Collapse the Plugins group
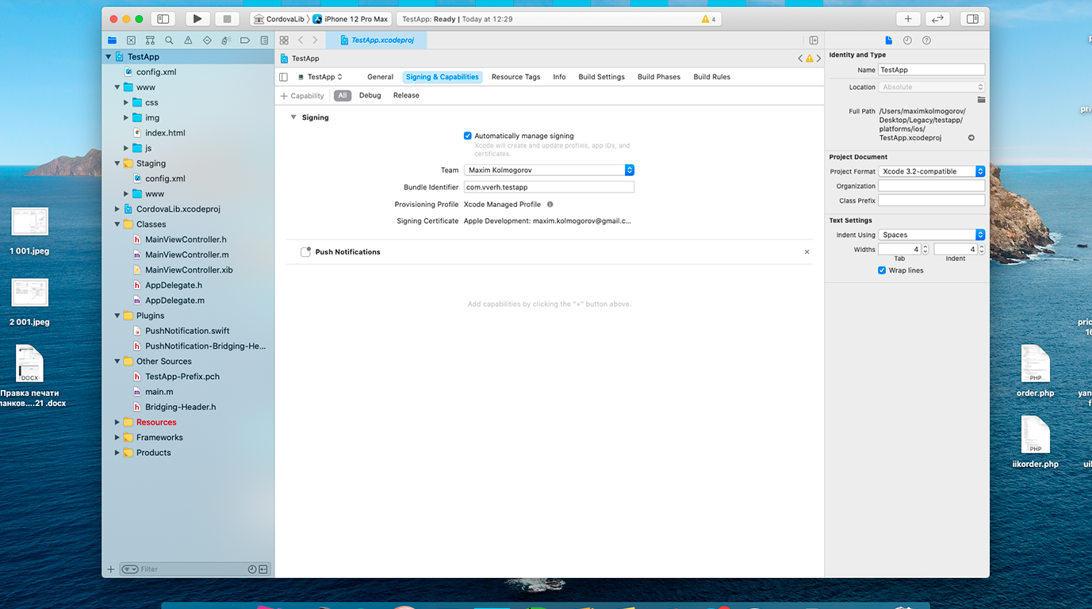This screenshot has height=609, width=1092. point(117,316)
